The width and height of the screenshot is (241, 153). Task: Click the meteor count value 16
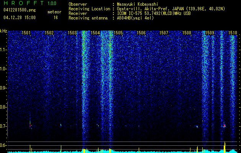[x=56, y=18]
